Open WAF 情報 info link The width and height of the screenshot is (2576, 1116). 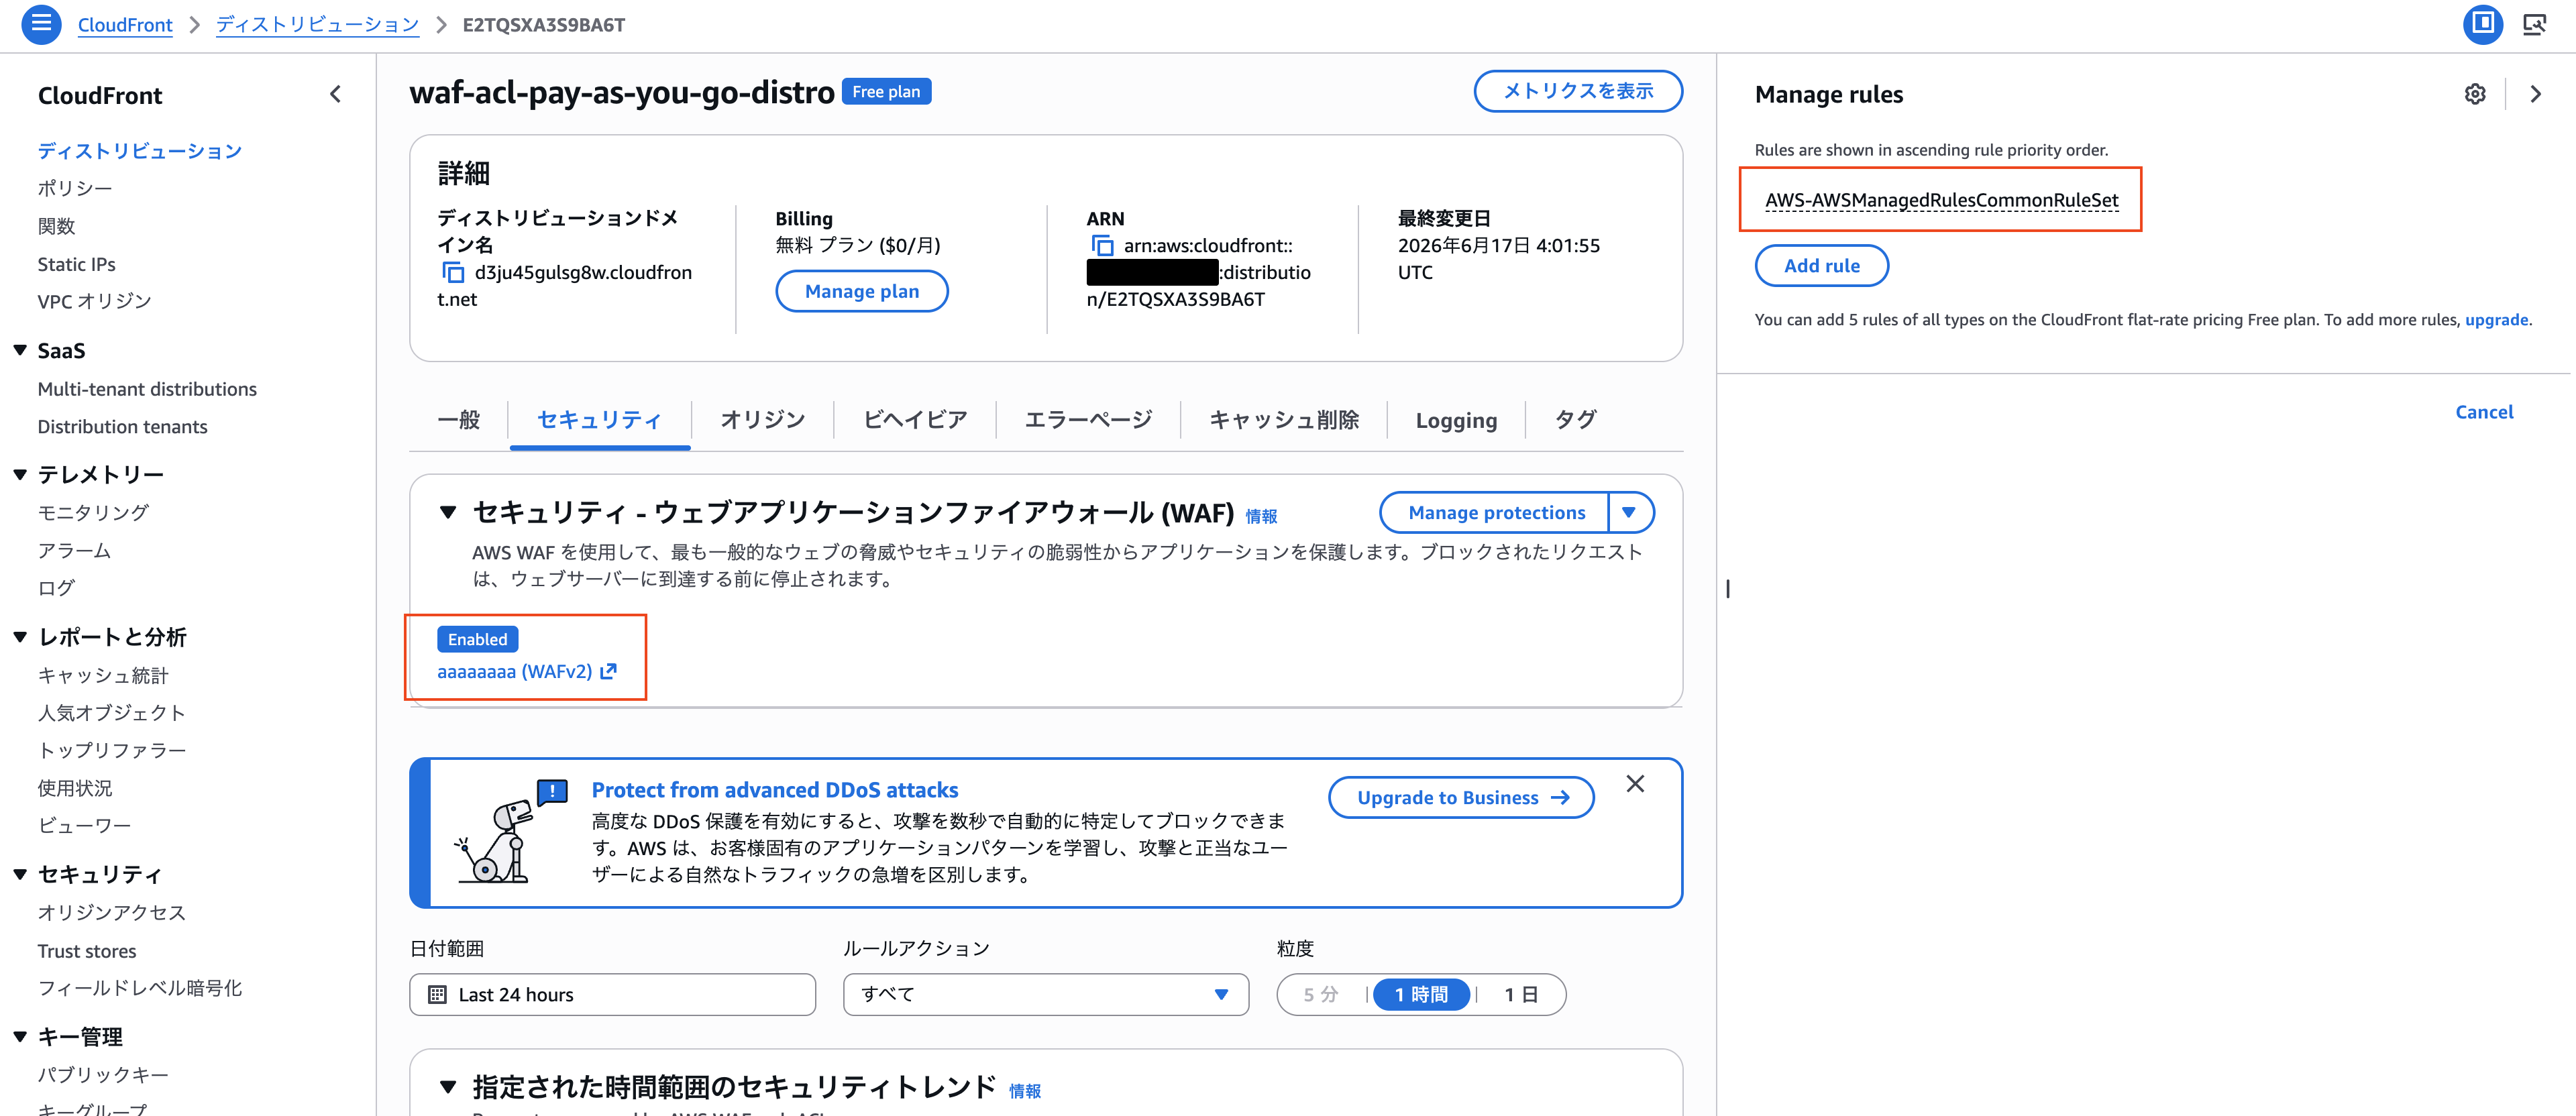[1261, 516]
